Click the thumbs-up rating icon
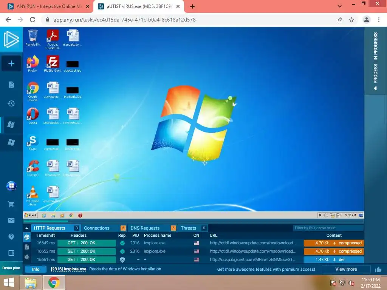387x290 pixels. [x=378, y=270]
